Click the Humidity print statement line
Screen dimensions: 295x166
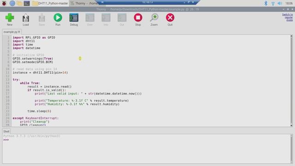point(77,104)
